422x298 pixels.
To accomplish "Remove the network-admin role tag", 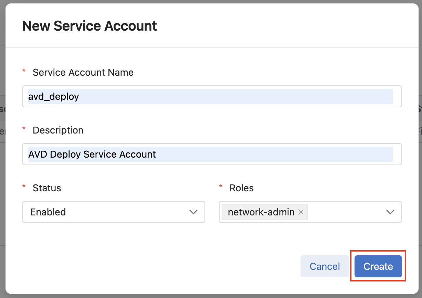I will (x=300, y=212).
